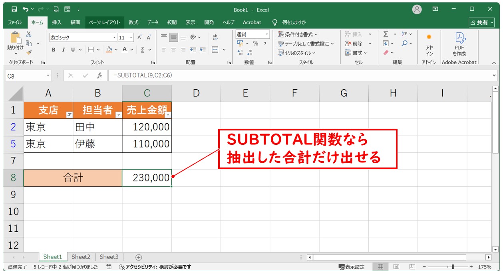Expand the 游ゴシック font name dropdown
Screen dimensions: 503x274
[x=115, y=37]
